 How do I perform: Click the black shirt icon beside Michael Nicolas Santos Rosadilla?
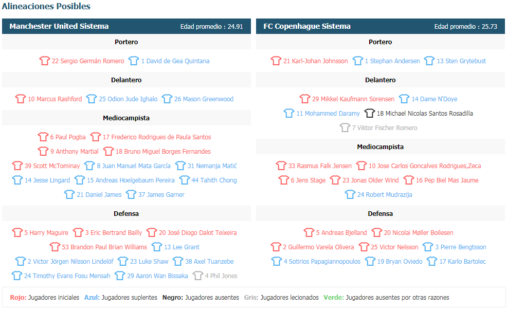370,113
